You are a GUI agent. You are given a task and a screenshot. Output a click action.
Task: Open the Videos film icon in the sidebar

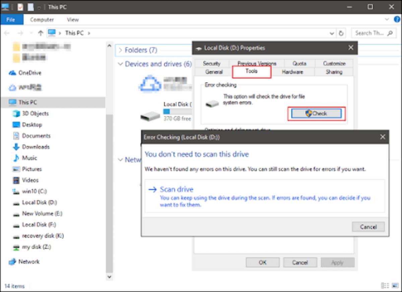tap(16, 180)
